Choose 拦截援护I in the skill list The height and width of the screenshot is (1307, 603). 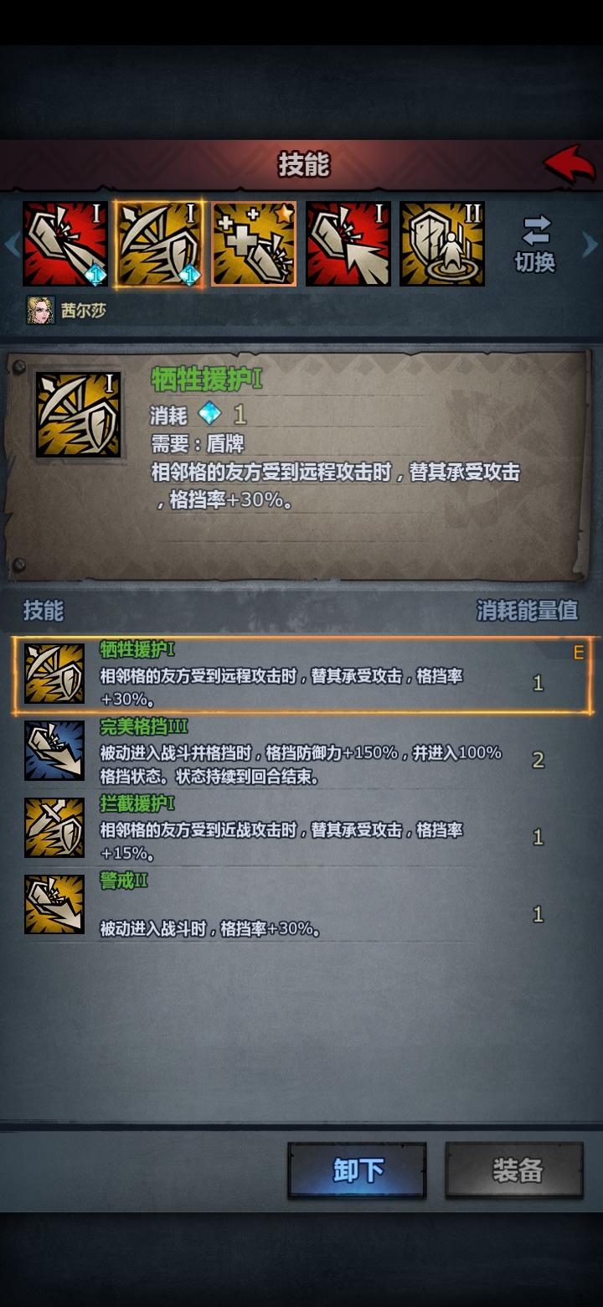click(x=301, y=829)
